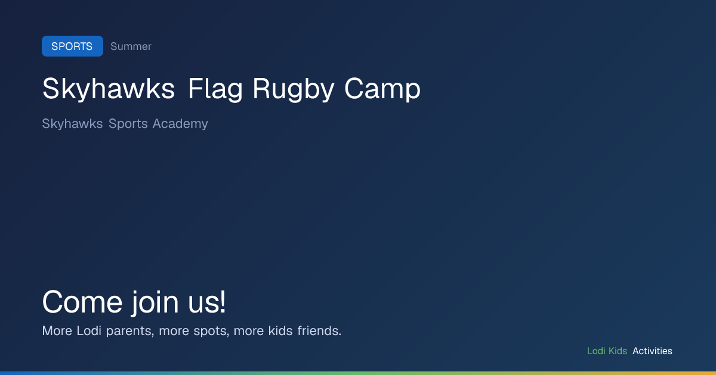Select the Summer season label
Image resolution: width=716 pixels, height=375 pixels.
point(131,46)
